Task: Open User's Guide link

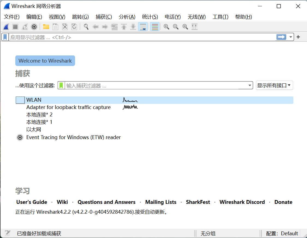Action: (x=32, y=202)
